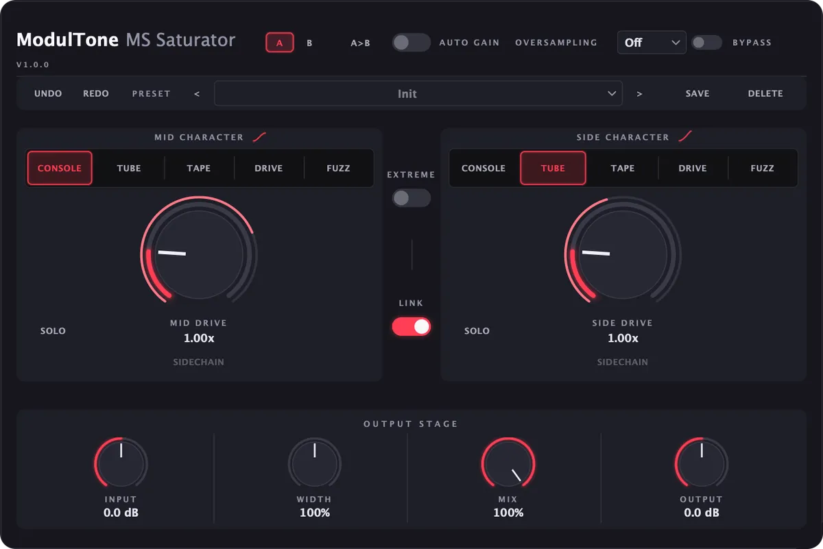Open the Oversampling dropdown

(x=652, y=42)
